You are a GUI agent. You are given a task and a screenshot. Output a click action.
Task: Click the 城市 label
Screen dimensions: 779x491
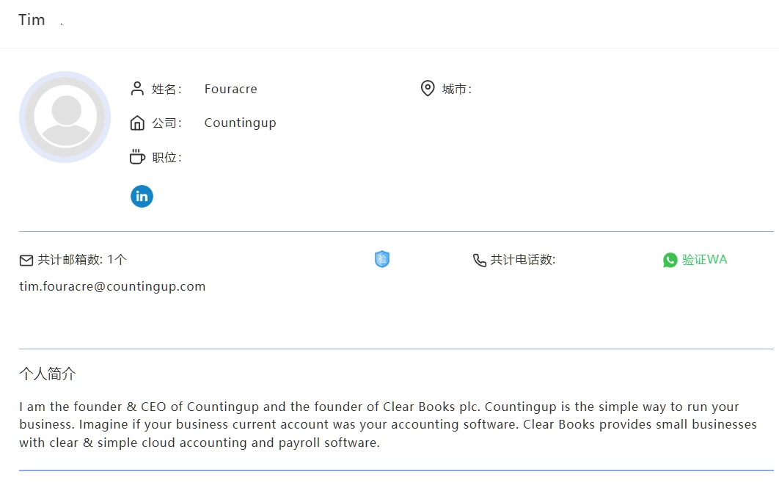[456, 89]
